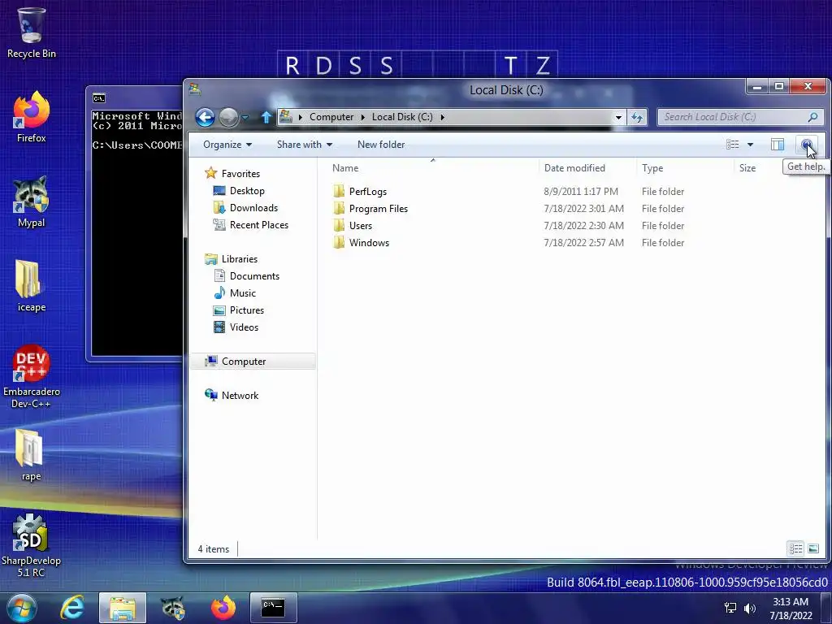The image size is (832, 624).
Task: Expand the arrow after Computer breadcrumb
Action: (363, 117)
